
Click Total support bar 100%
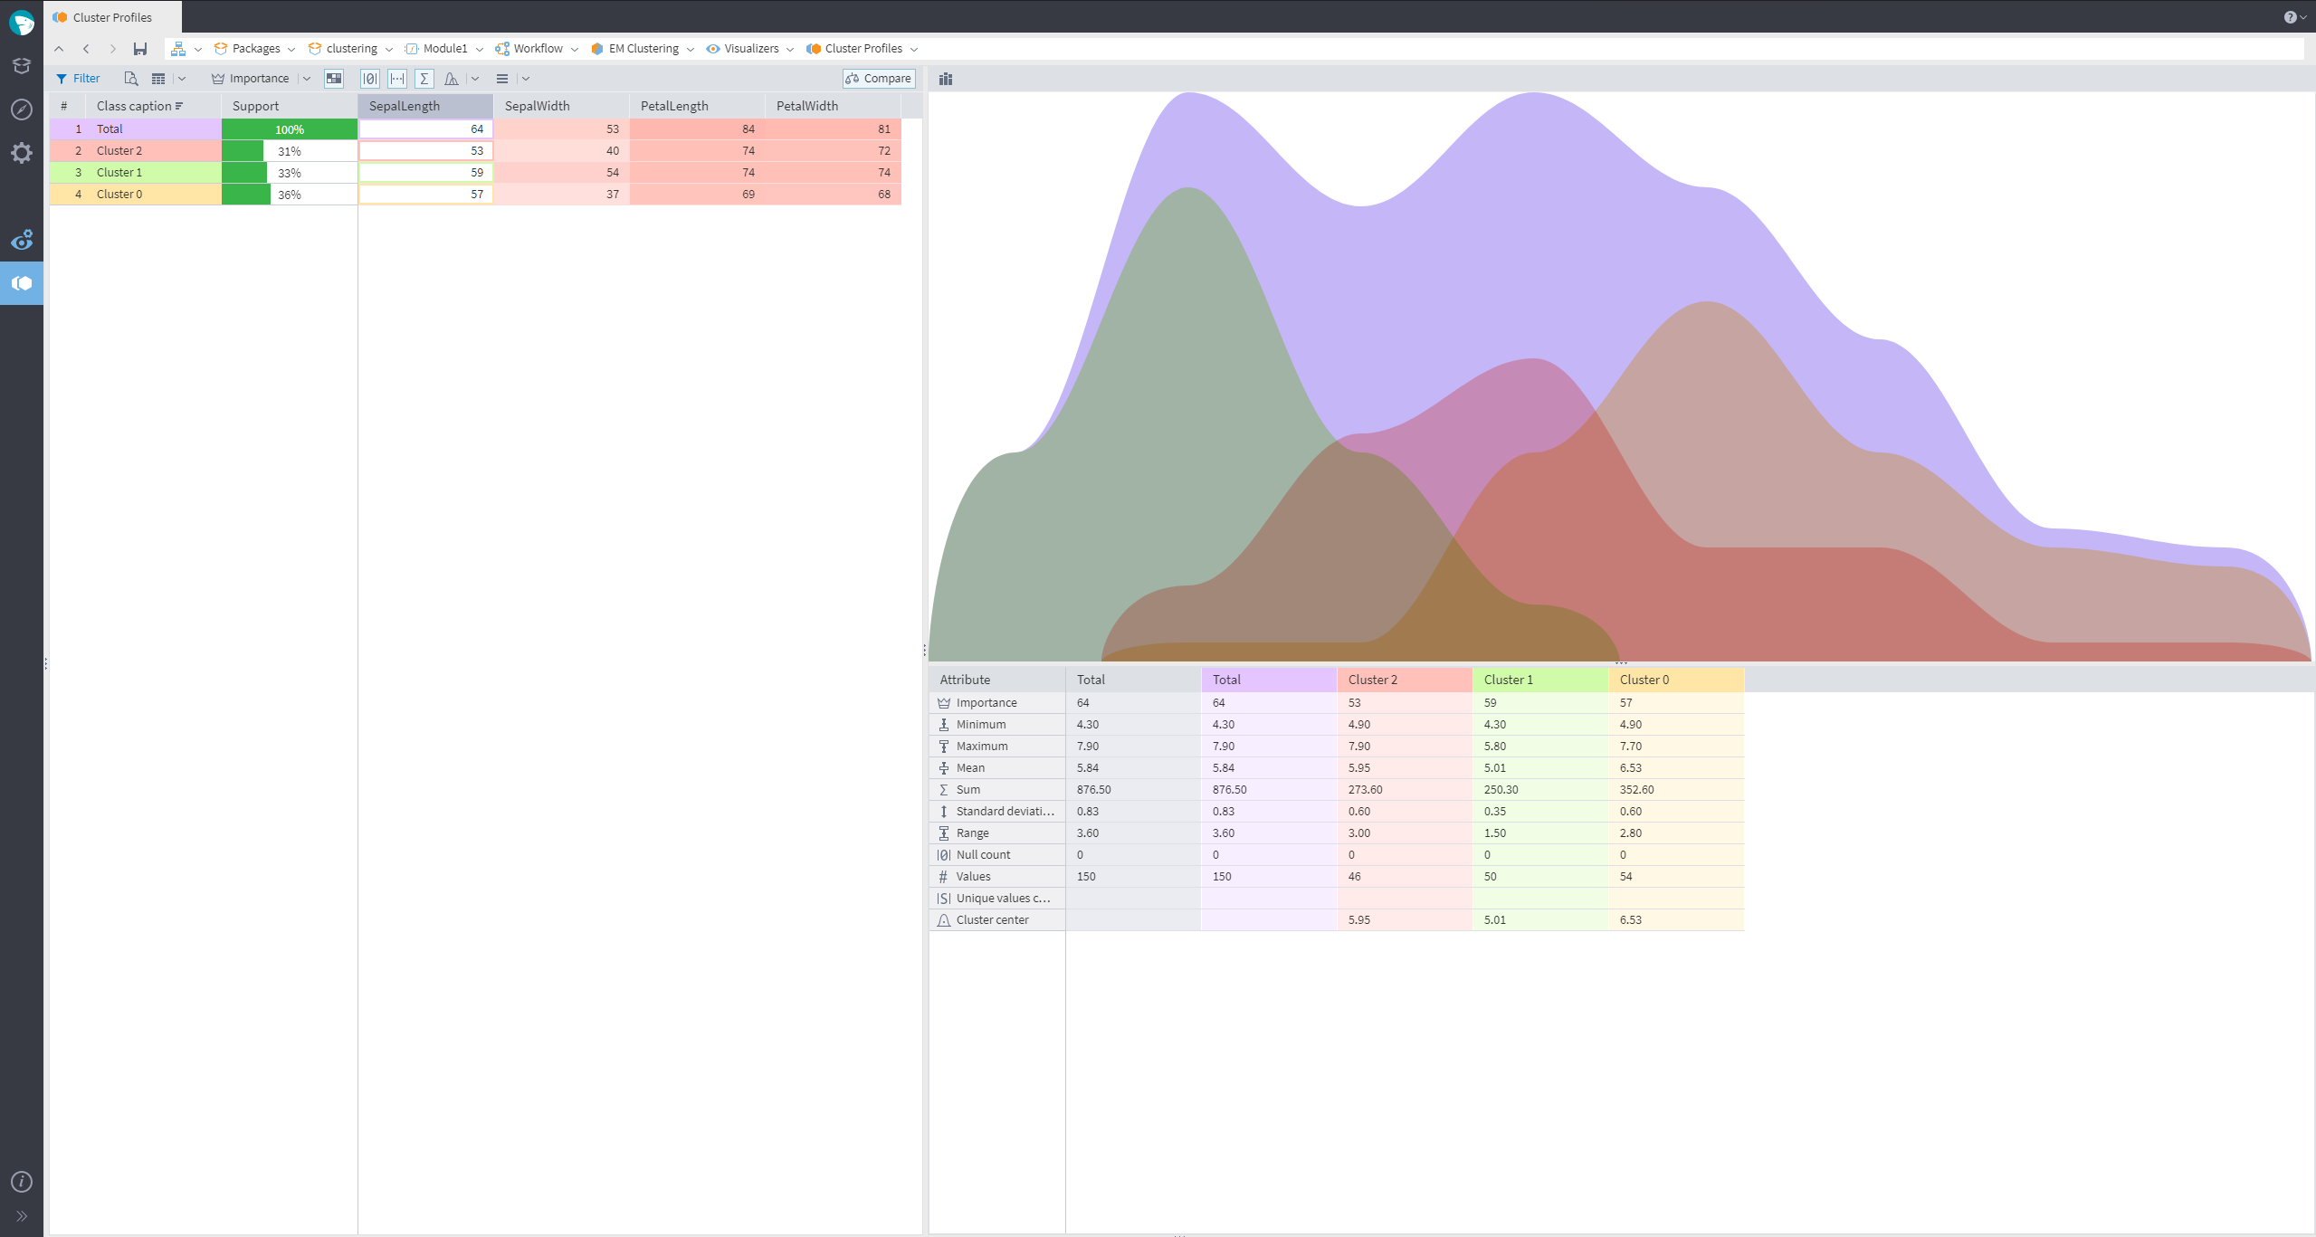click(290, 129)
